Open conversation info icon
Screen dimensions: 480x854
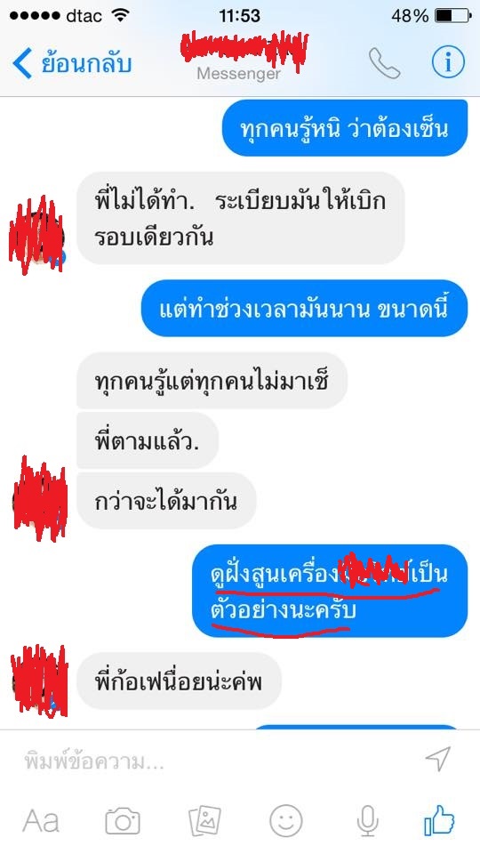point(448,62)
